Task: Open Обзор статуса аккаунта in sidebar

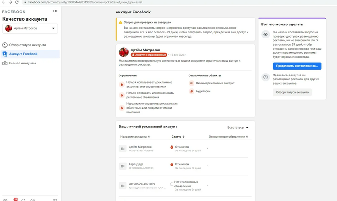Action: pos(29,45)
